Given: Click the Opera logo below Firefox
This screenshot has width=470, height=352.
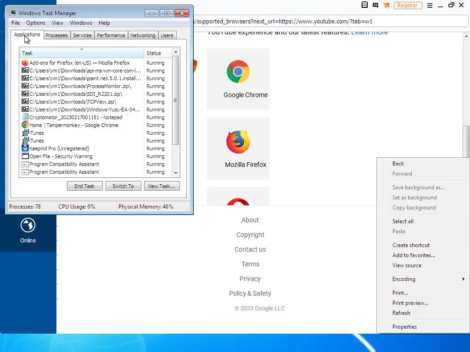Looking at the screenshot, I should click(238, 202).
